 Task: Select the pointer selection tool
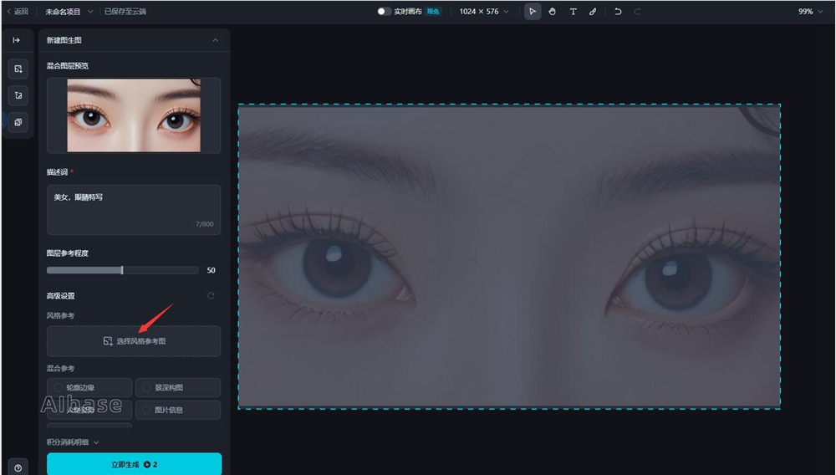533,12
